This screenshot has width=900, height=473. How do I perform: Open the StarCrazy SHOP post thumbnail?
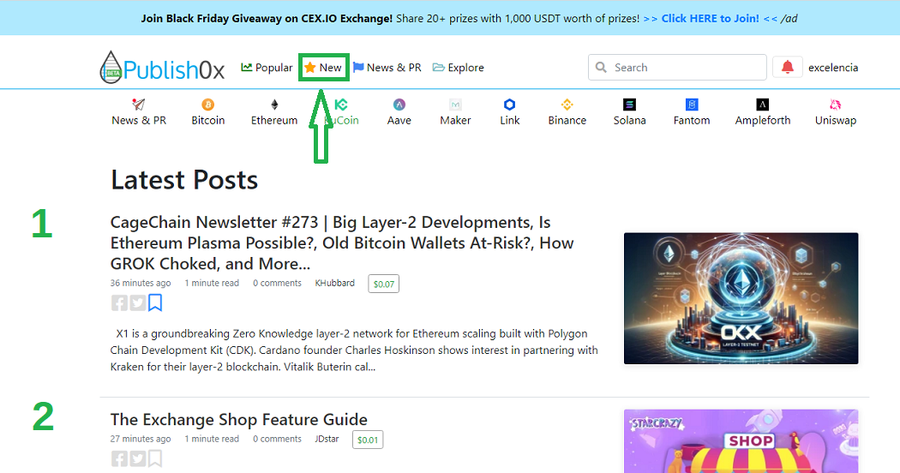[741, 440]
